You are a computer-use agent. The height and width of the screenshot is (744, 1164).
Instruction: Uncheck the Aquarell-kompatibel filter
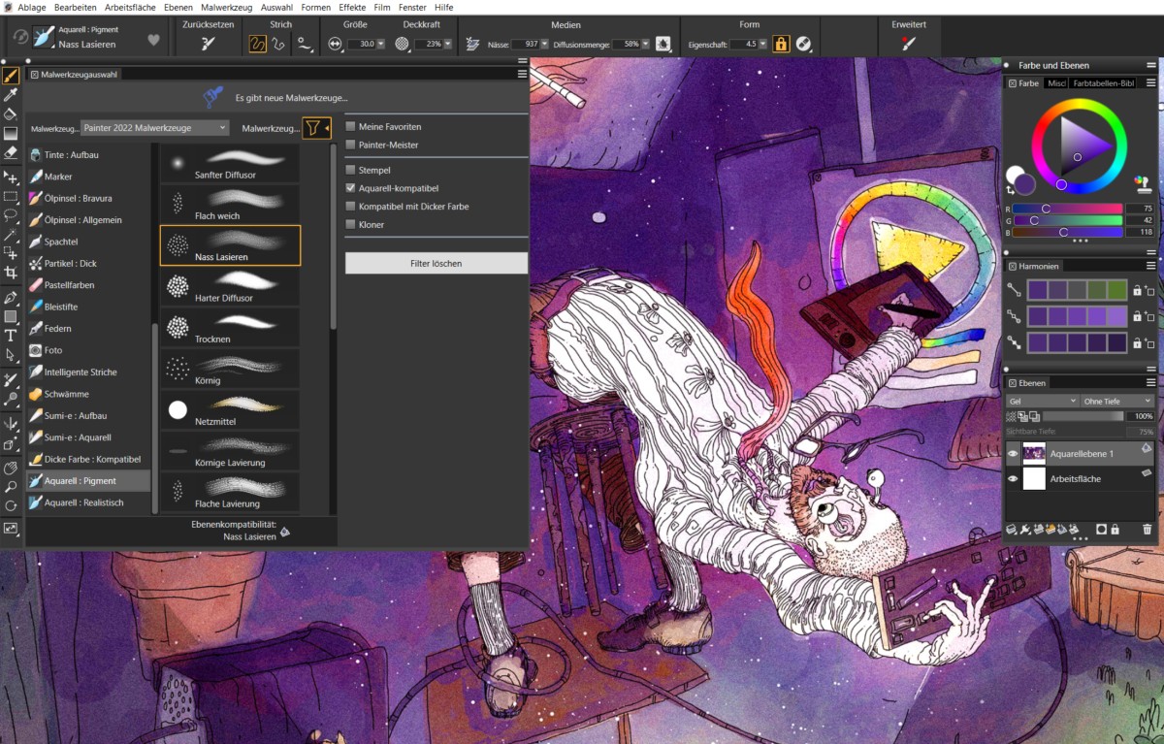point(351,188)
